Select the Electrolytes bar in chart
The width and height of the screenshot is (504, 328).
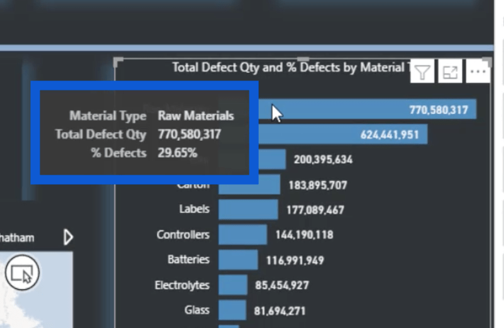(x=233, y=285)
